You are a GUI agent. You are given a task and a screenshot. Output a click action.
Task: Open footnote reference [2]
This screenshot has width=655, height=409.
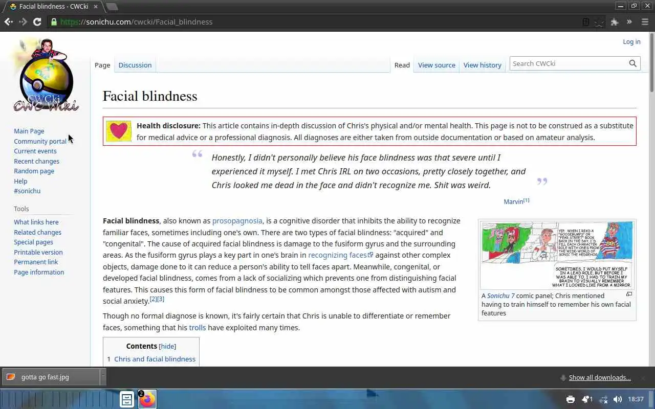[x=153, y=299]
